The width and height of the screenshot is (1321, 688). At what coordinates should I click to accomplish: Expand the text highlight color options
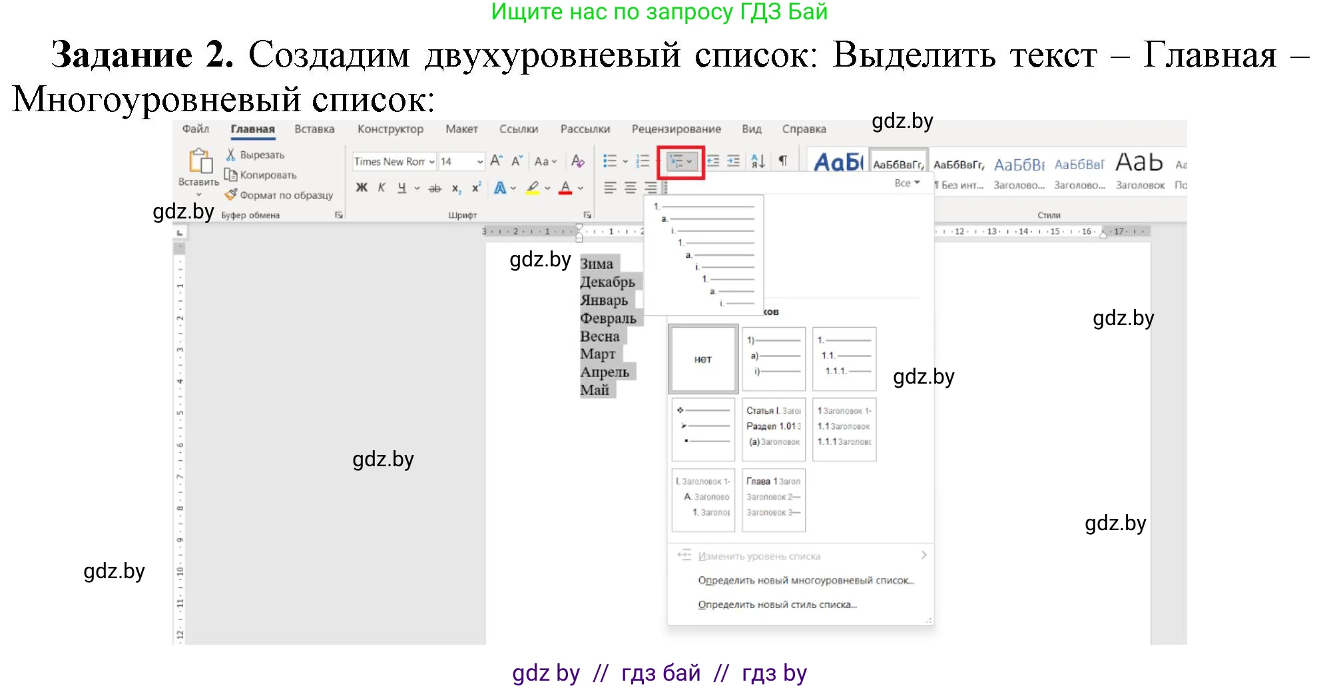546,188
